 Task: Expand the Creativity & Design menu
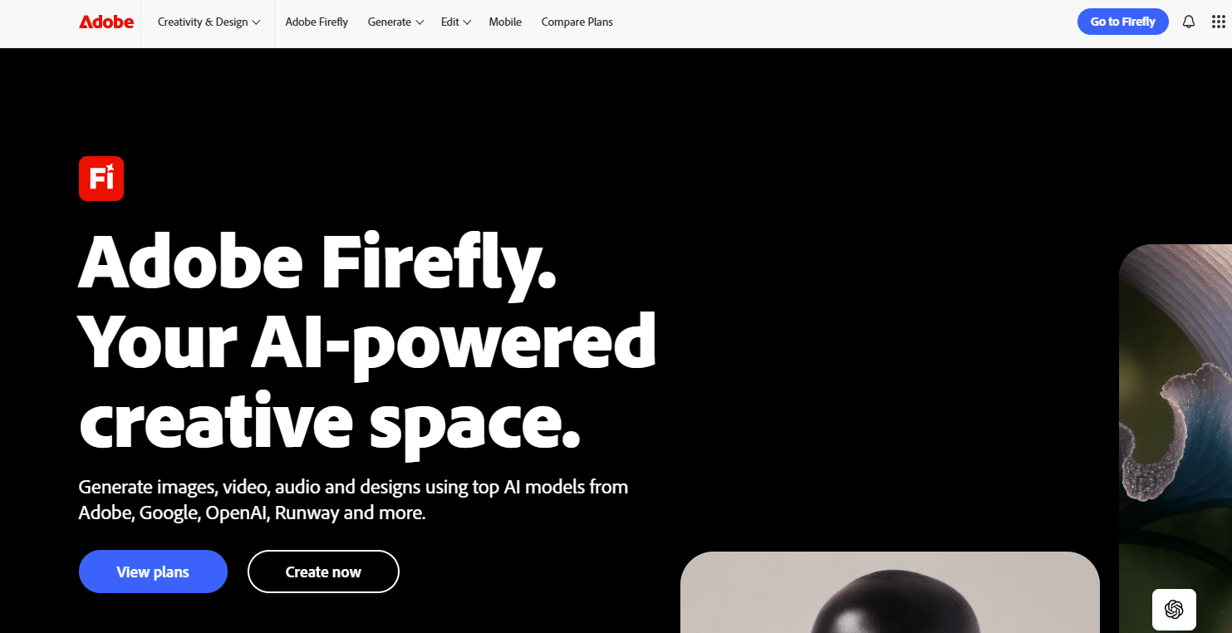coord(209,22)
